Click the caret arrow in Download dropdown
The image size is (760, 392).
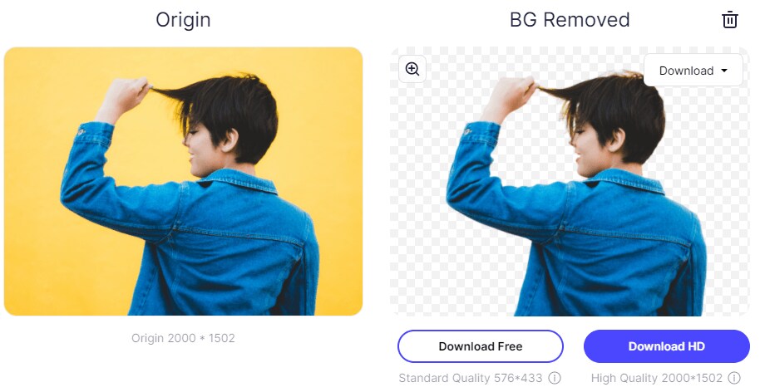(724, 71)
